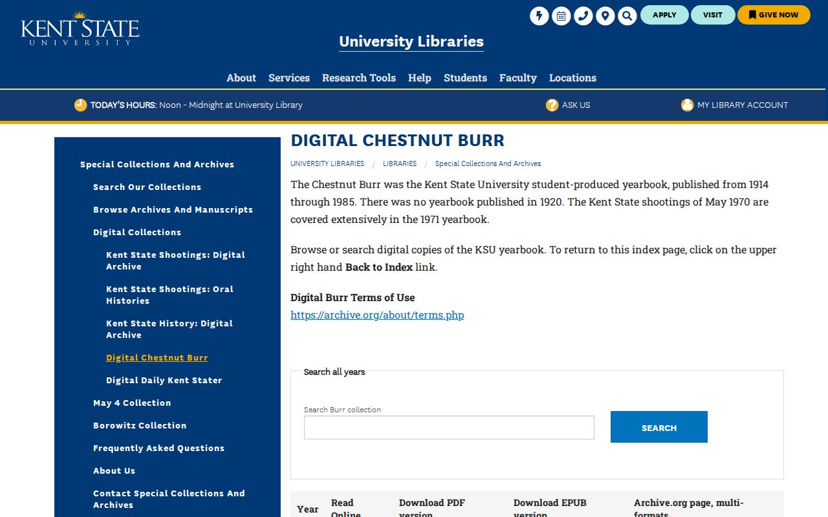Run the Burr collection Search button

coord(659,427)
